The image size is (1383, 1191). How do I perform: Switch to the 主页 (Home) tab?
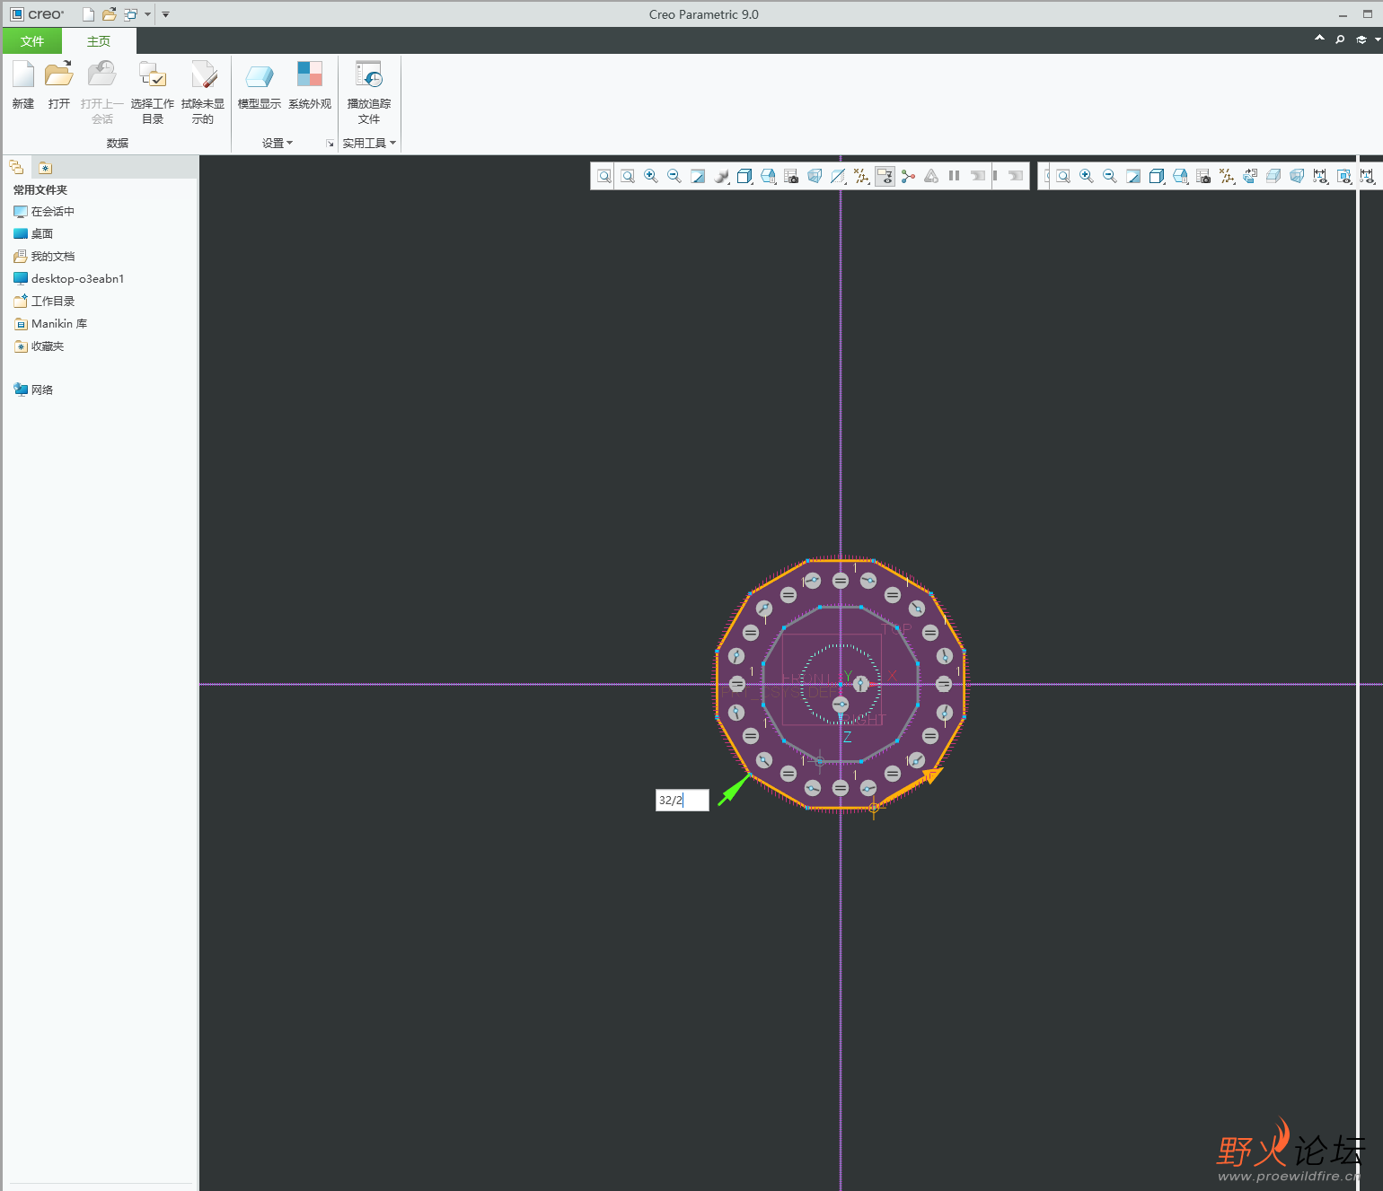(x=99, y=41)
